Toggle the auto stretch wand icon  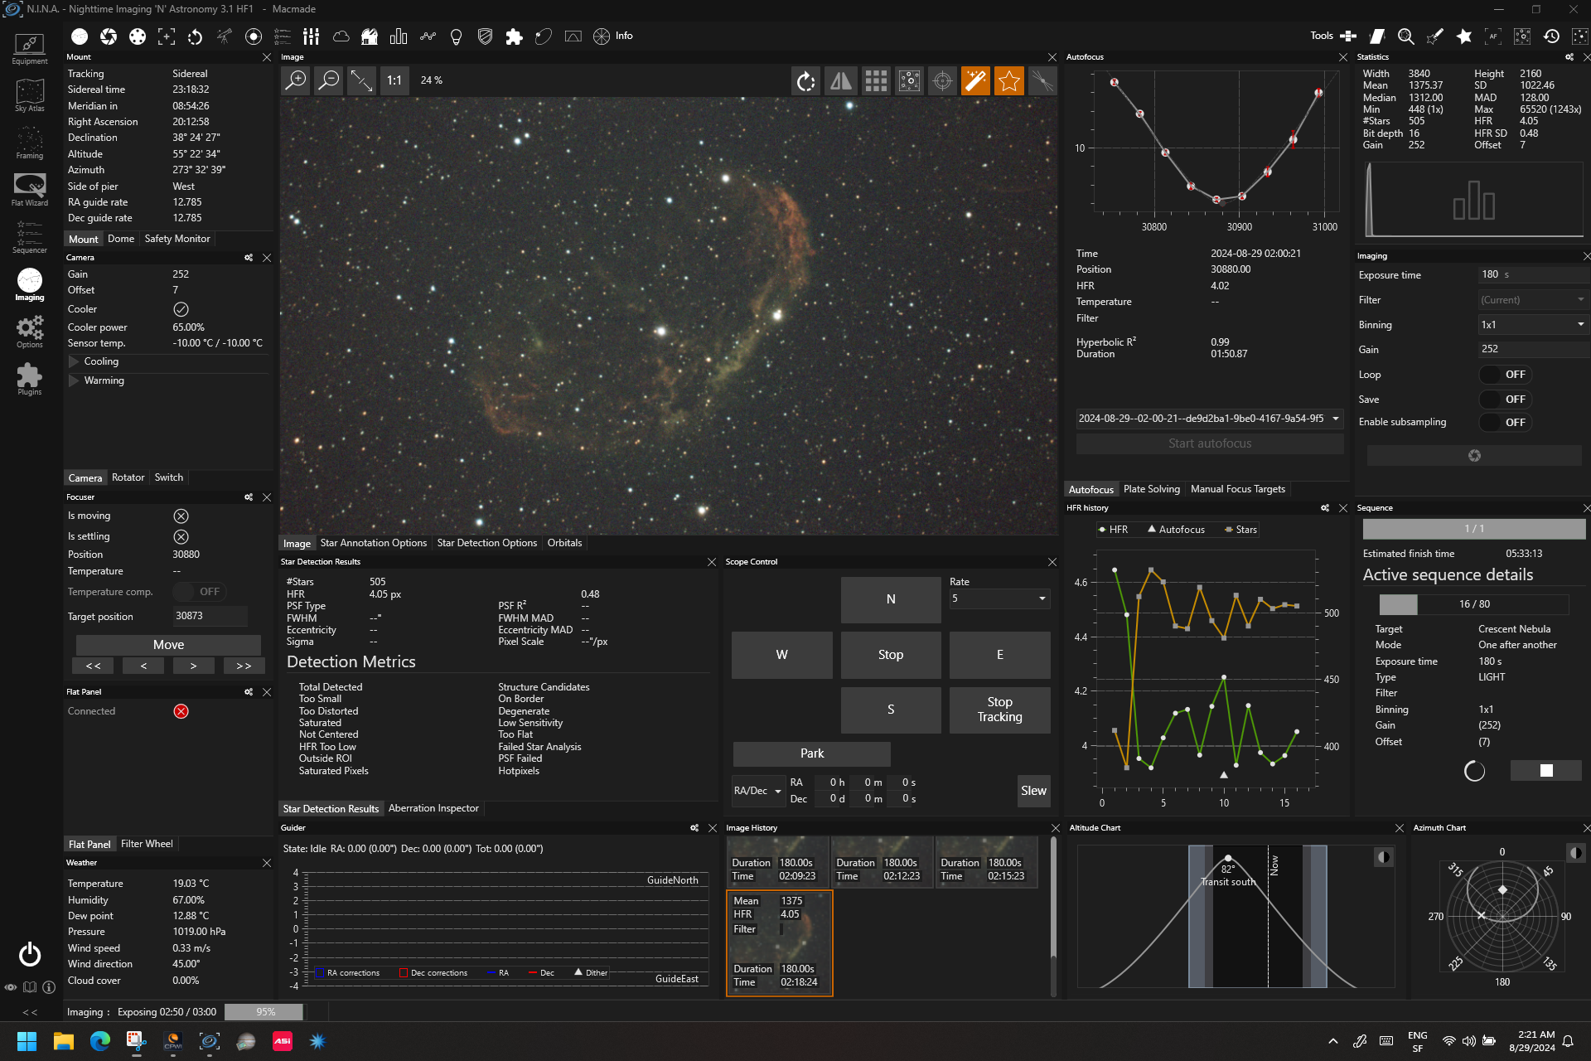pyautogui.click(x=975, y=80)
